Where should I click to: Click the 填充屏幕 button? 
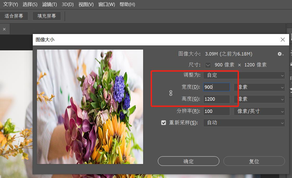click(x=46, y=16)
